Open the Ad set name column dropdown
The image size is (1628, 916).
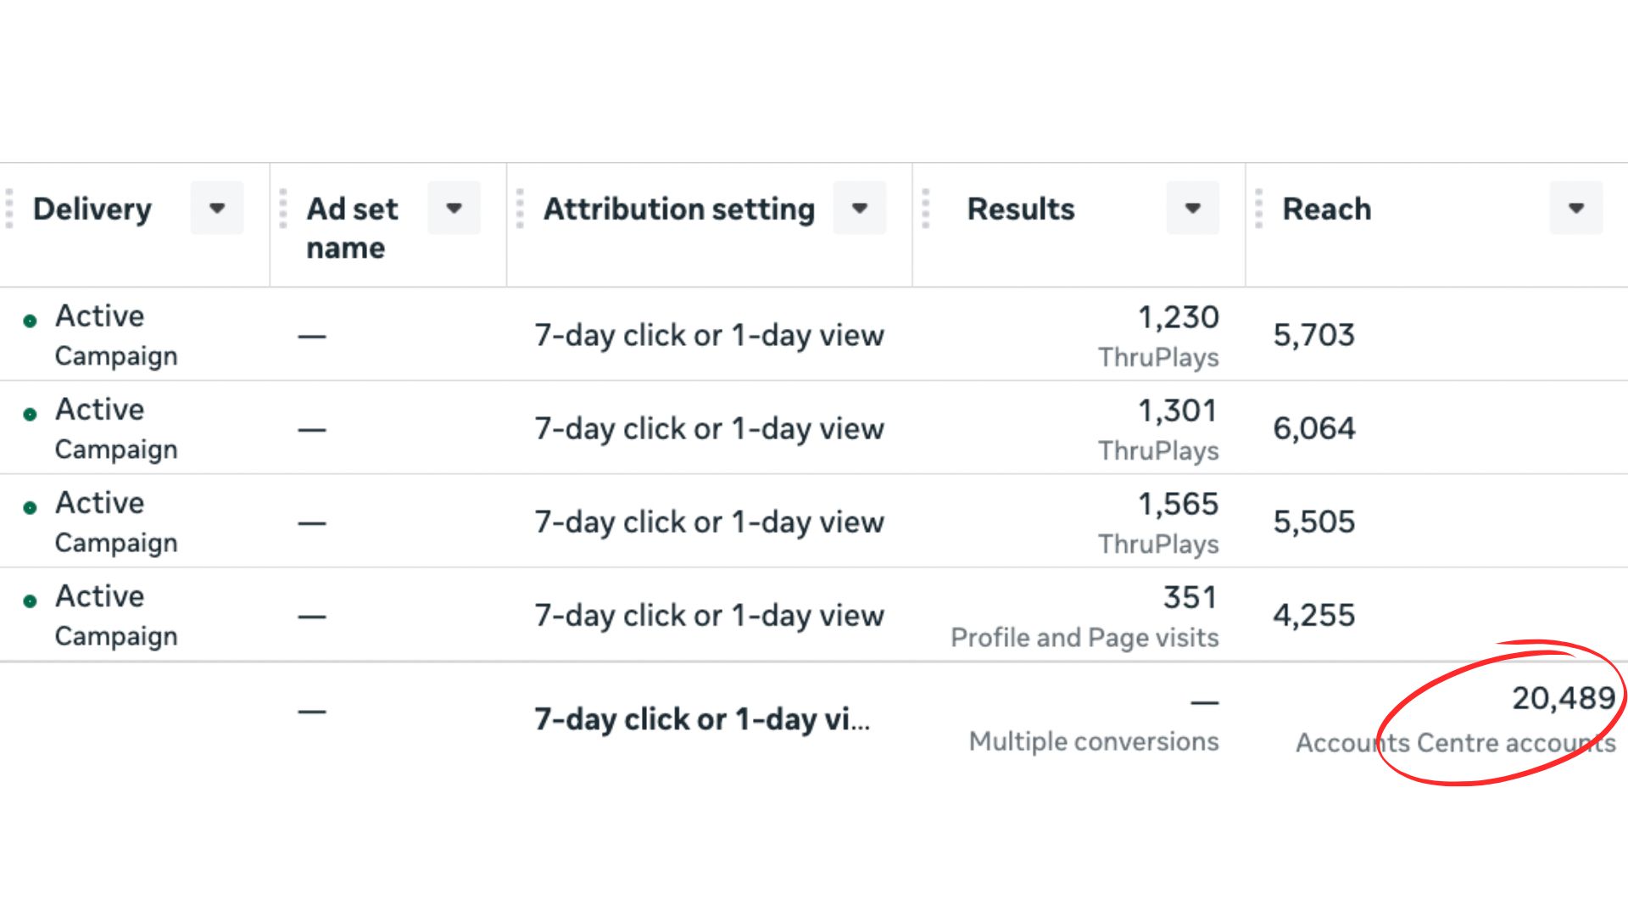tap(454, 209)
